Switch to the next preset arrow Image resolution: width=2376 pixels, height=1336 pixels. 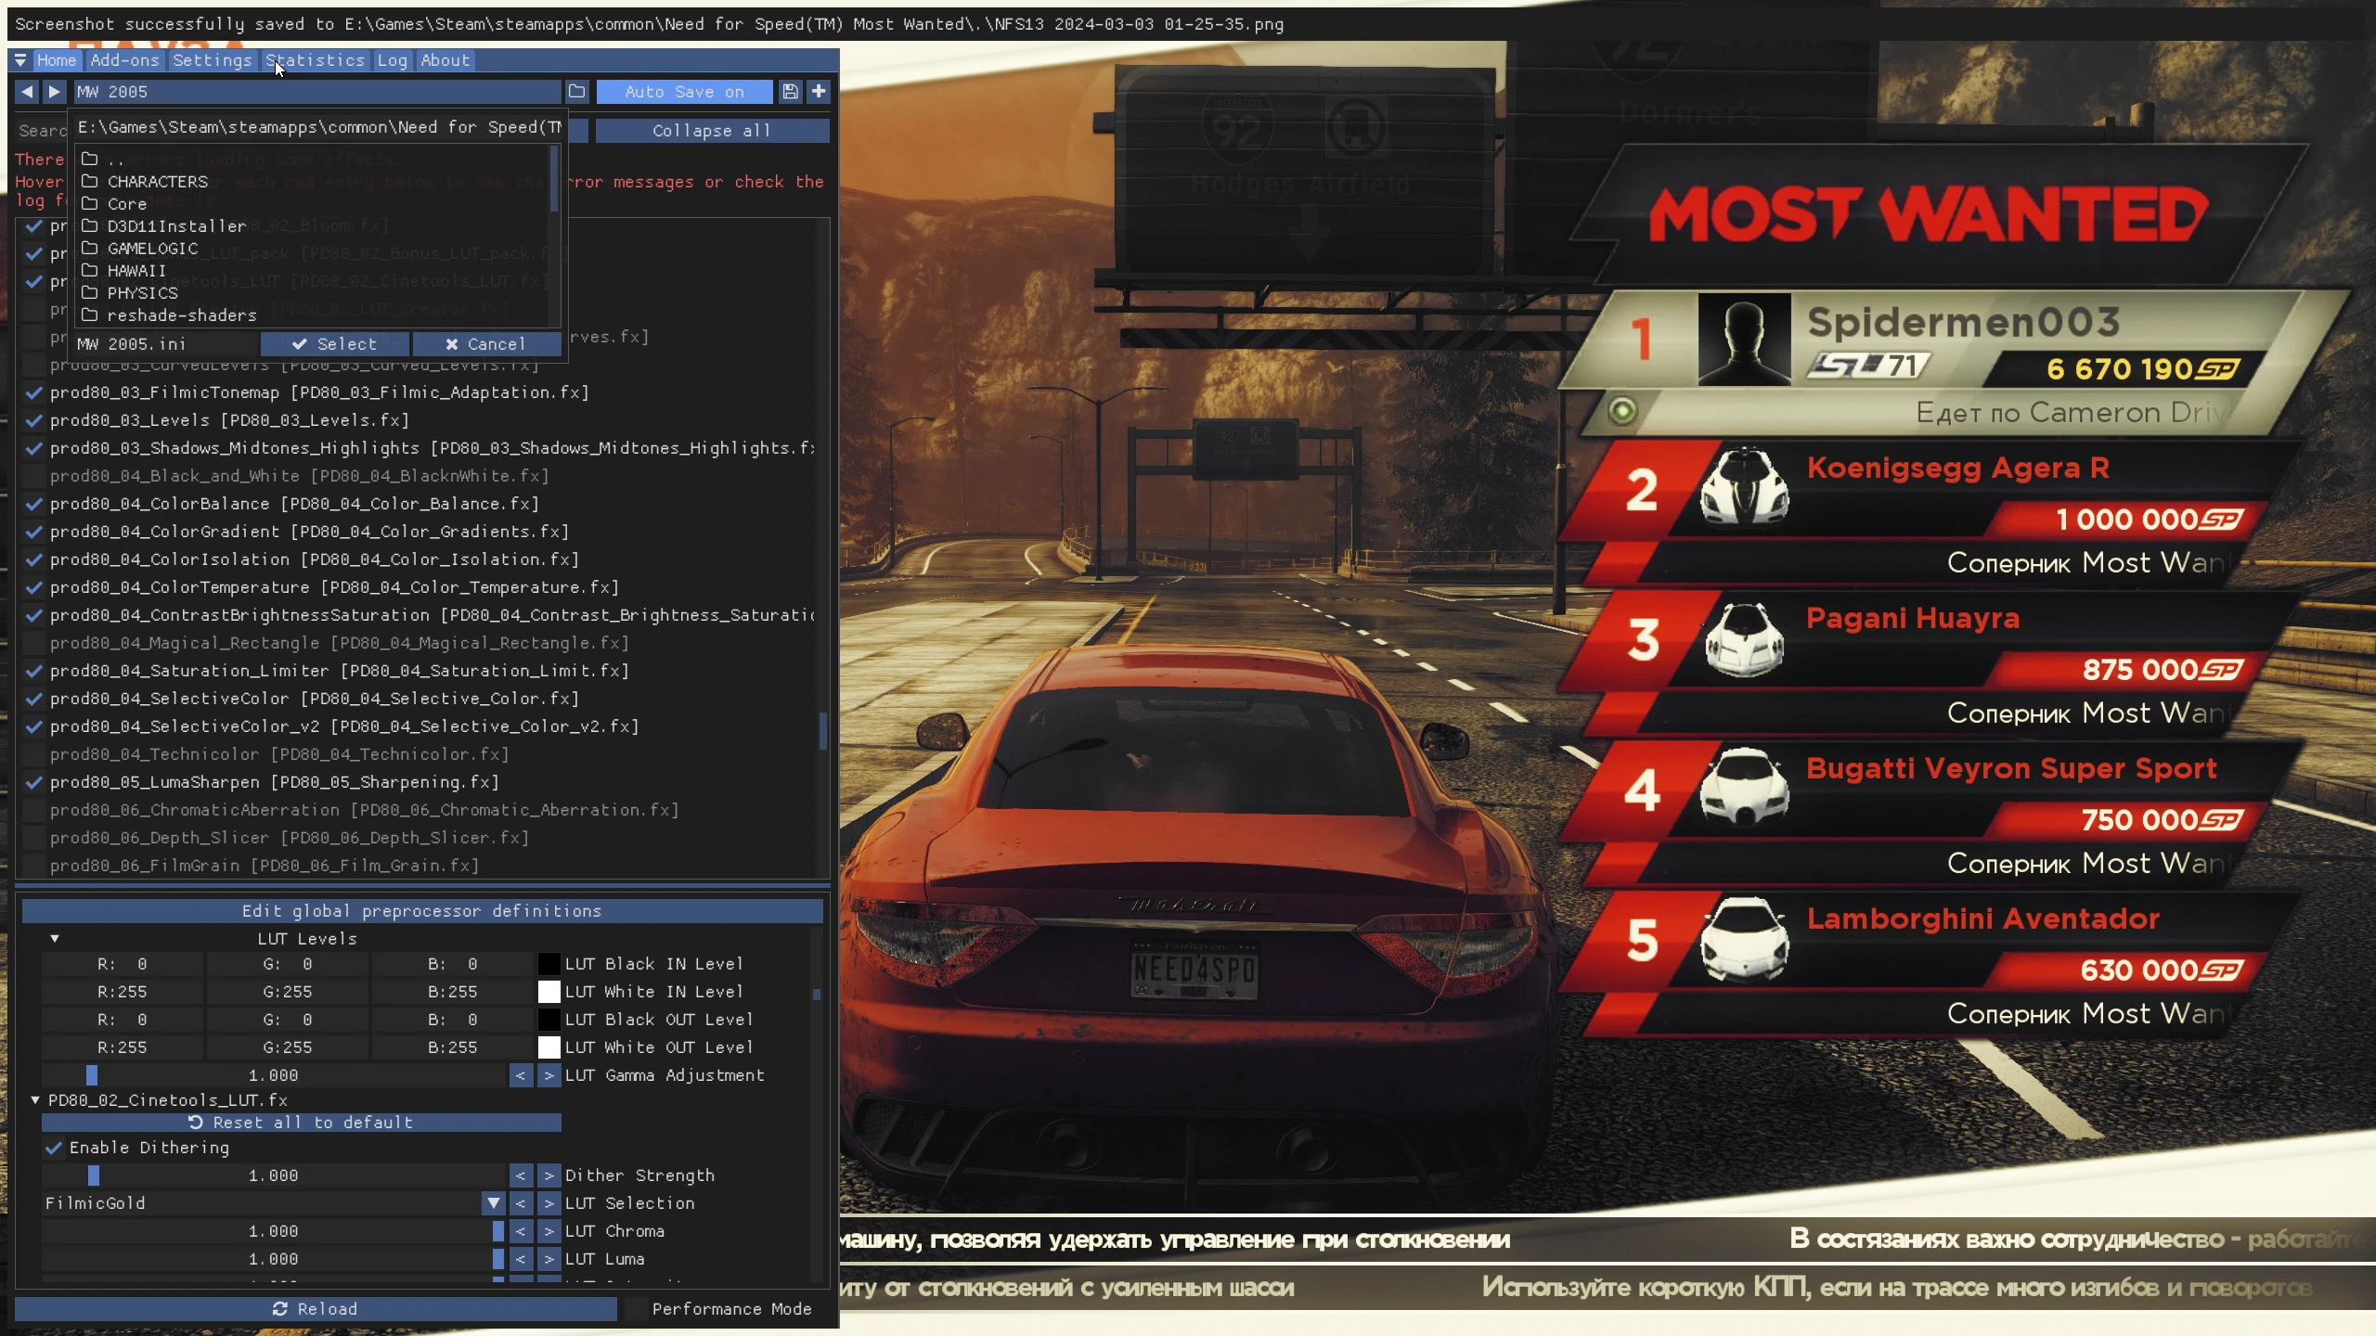pyautogui.click(x=53, y=92)
